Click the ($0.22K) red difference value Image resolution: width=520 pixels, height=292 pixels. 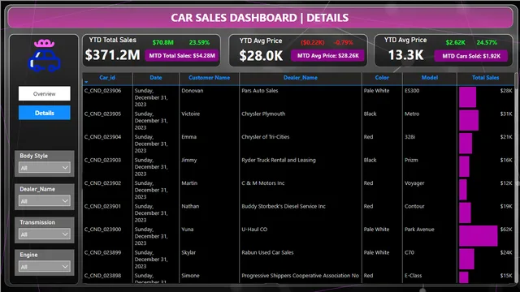pos(312,42)
